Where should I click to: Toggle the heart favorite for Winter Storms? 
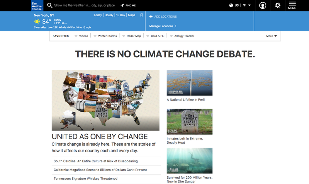click(x=95, y=36)
